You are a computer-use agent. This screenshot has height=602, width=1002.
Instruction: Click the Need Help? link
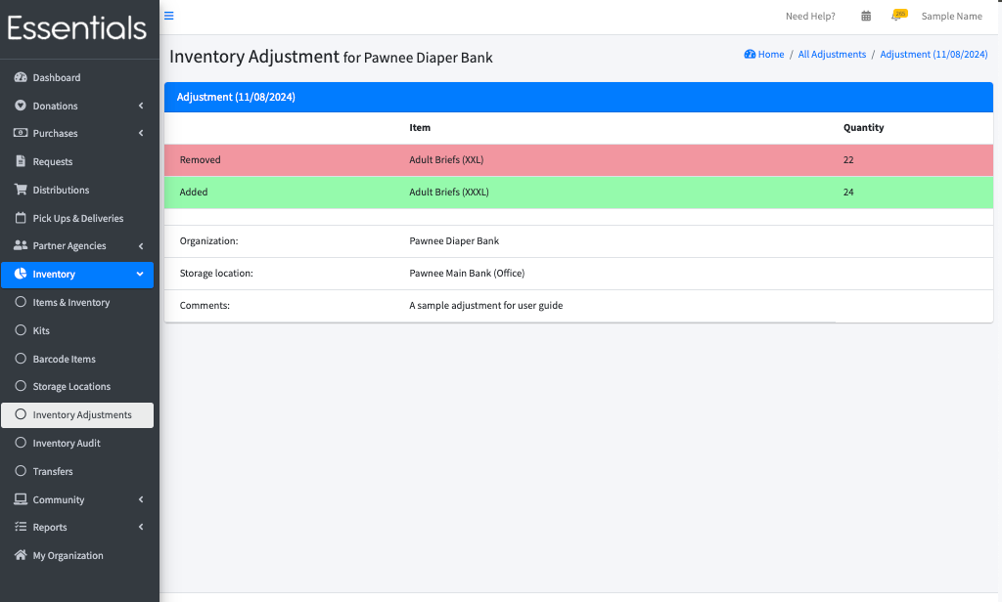tap(810, 16)
